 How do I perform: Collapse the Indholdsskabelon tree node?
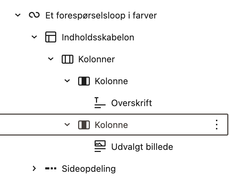(34, 37)
